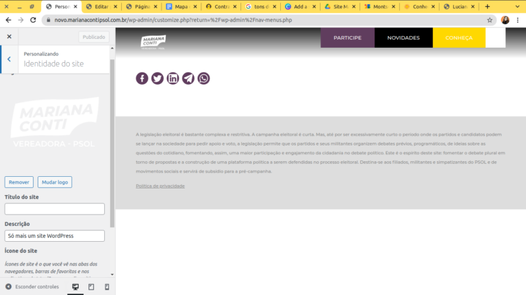Go forward in browser history

pyautogui.click(x=21, y=20)
